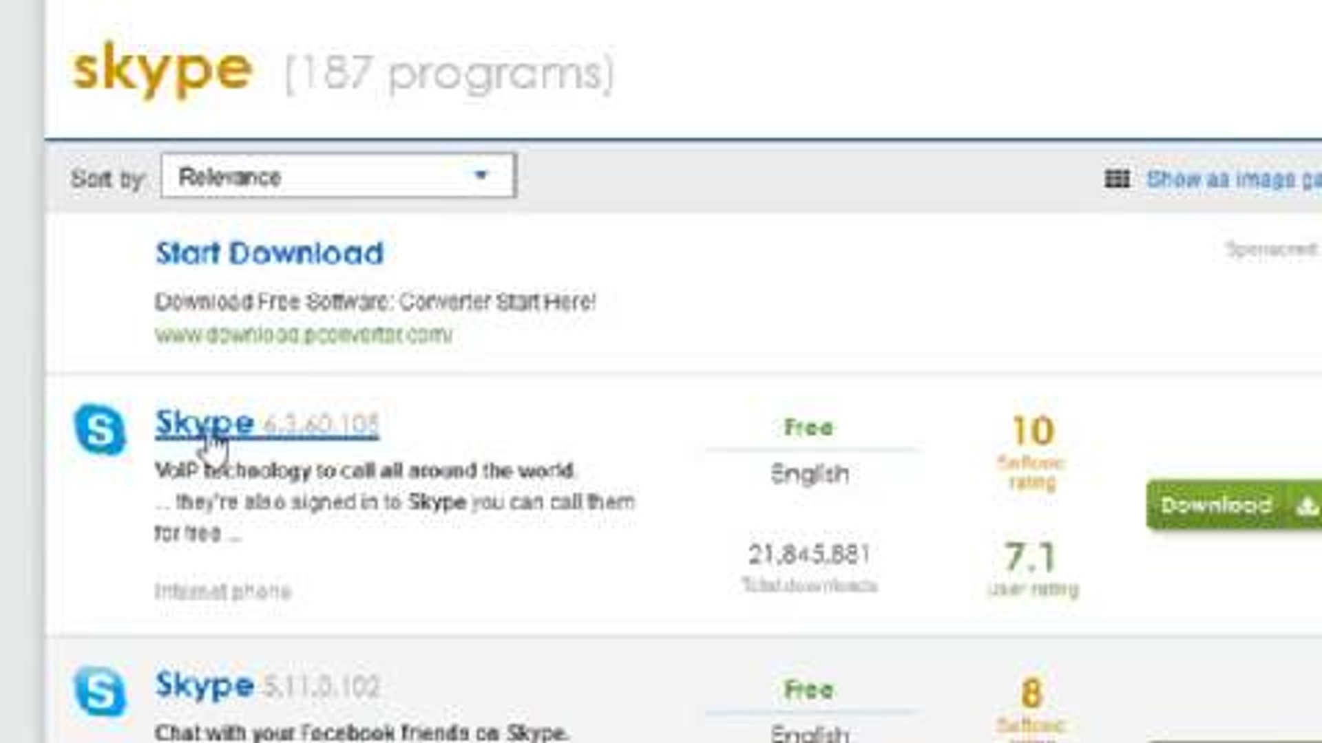Visit the www.download.pconverter.com link
This screenshot has width=1322, height=743.
pos(303,335)
